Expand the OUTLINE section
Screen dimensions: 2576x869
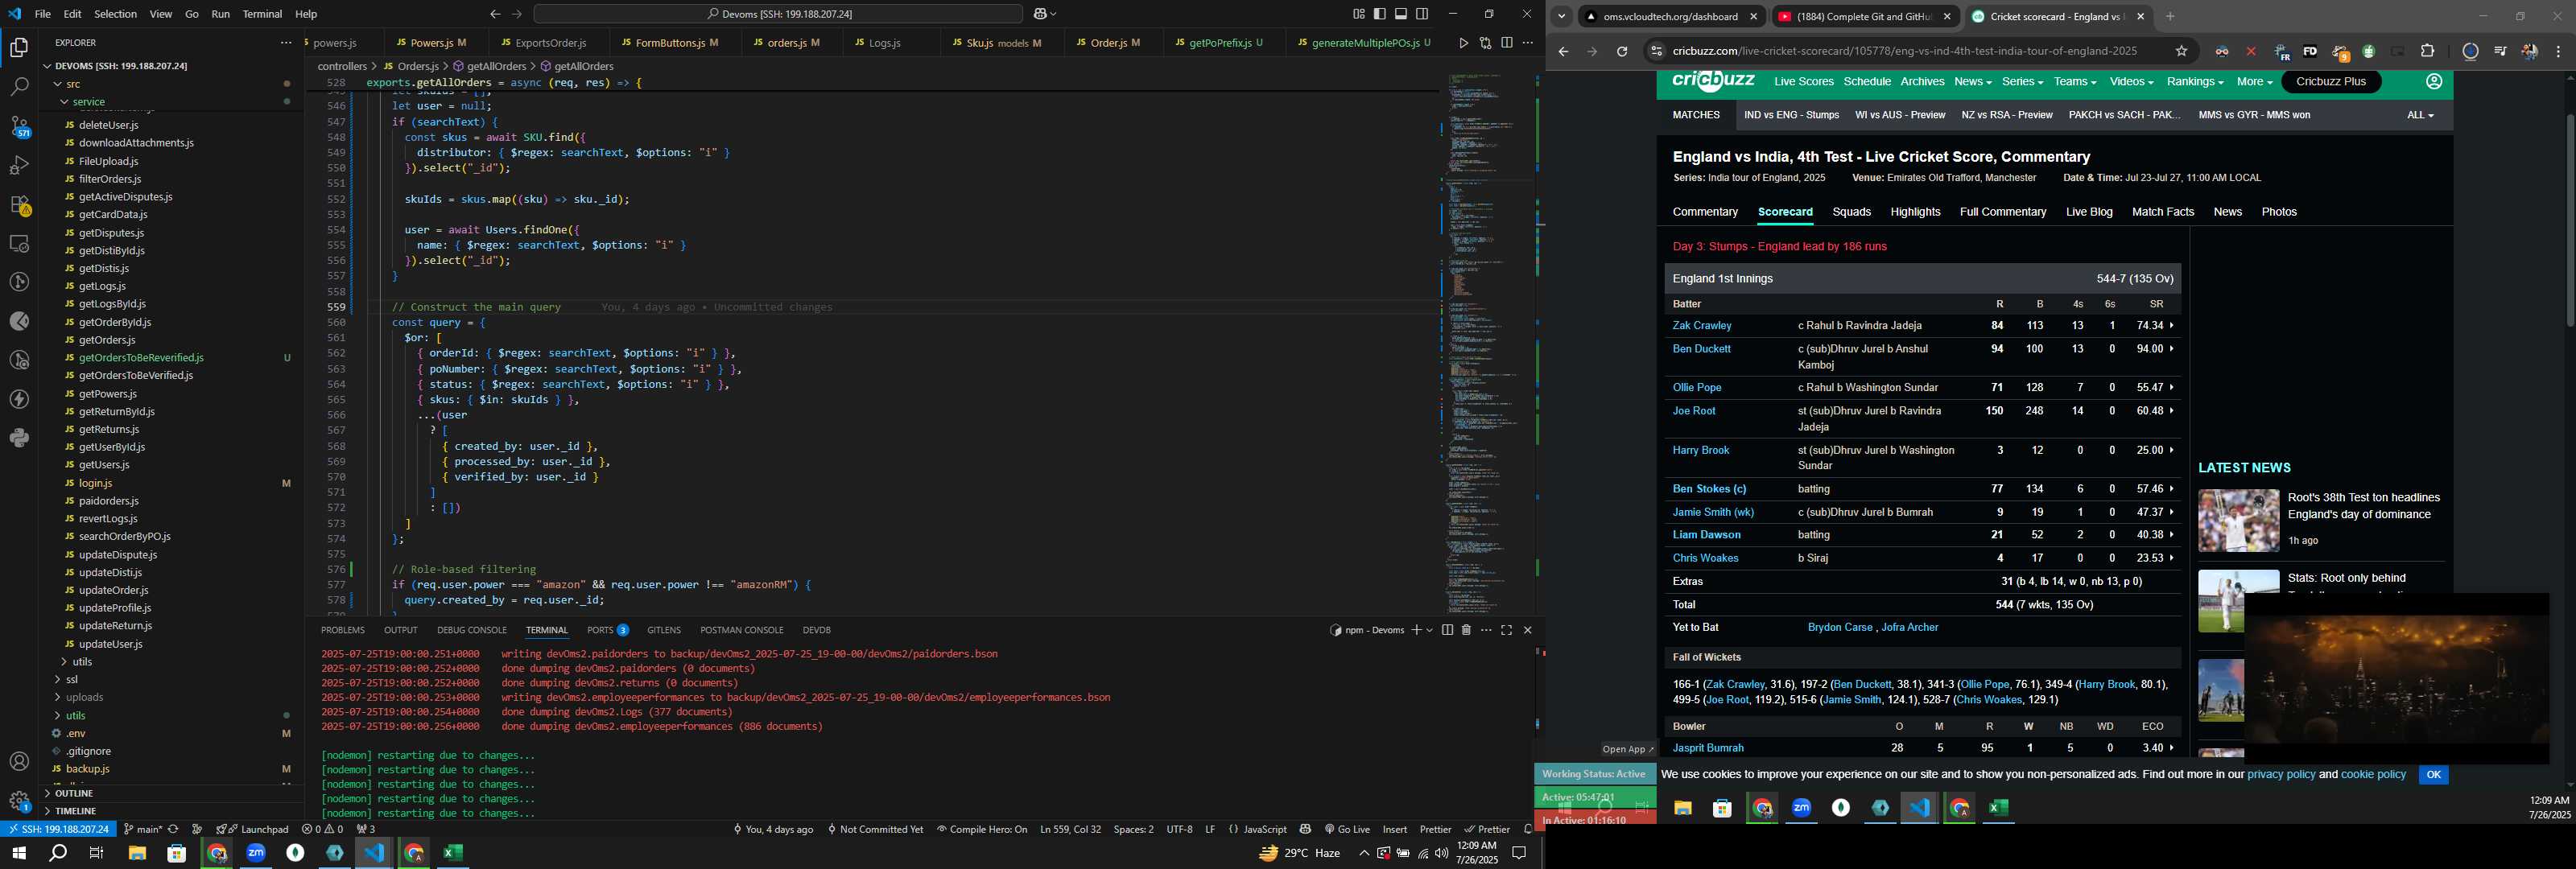tap(73, 794)
